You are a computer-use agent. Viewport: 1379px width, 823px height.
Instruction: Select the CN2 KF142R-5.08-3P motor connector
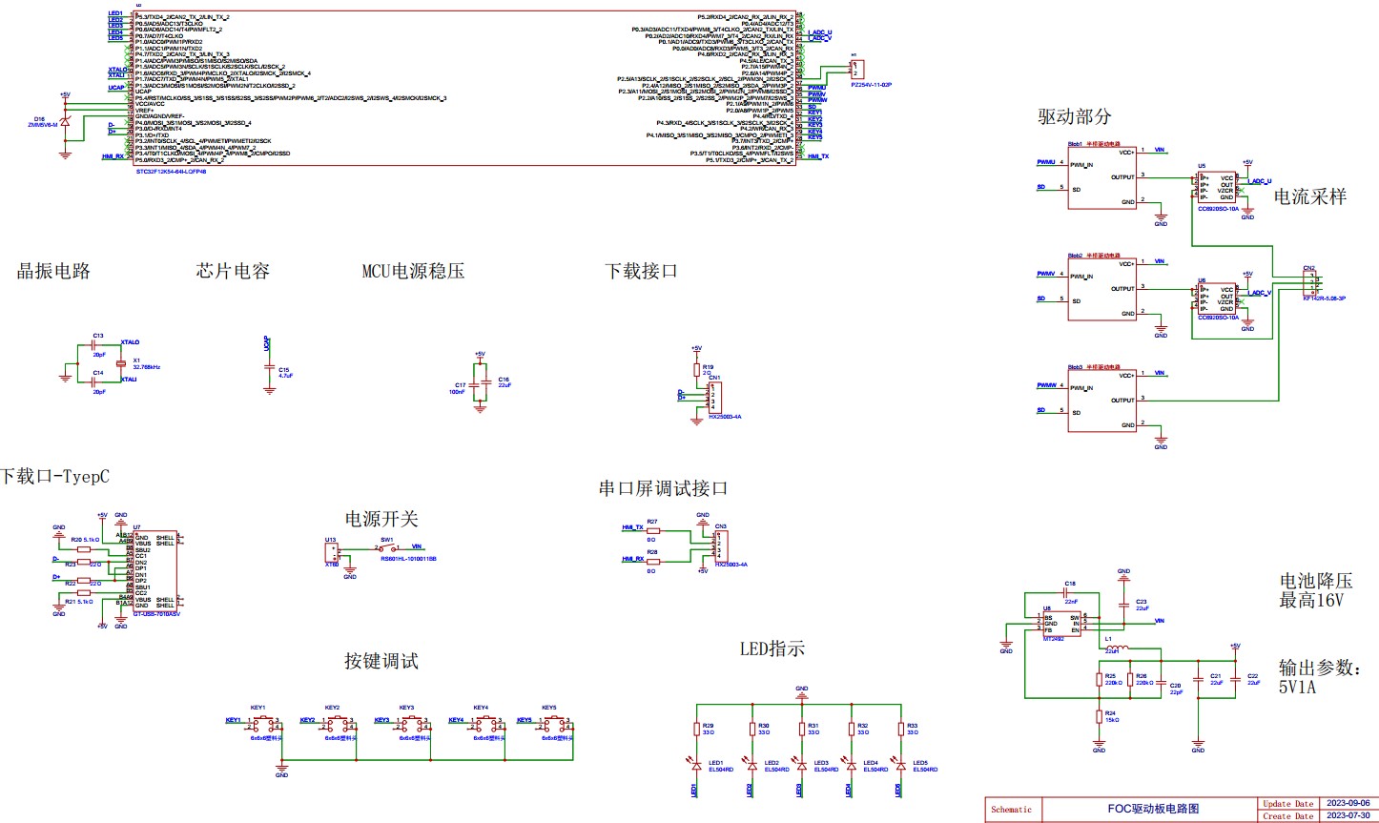(x=1312, y=283)
